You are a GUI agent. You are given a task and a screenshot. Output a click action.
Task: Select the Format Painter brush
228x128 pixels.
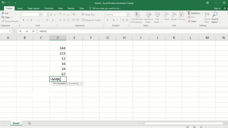(3, 21)
